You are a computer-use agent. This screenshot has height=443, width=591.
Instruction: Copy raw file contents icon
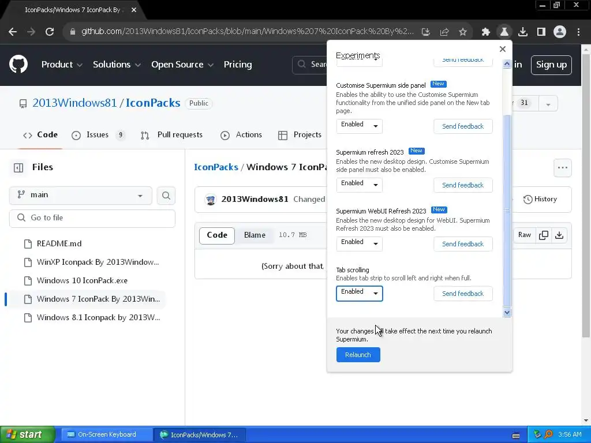tap(544, 235)
